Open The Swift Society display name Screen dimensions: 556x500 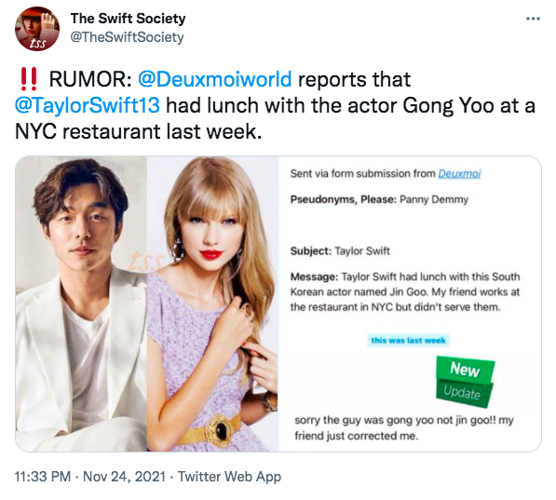(x=128, y=19)
